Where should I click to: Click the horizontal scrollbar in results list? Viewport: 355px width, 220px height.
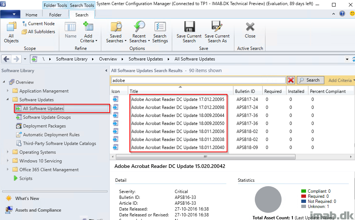point(205,157)
